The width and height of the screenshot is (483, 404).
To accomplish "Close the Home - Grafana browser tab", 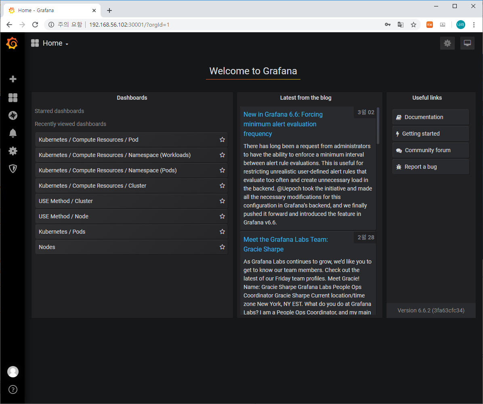I will (94, 10).
